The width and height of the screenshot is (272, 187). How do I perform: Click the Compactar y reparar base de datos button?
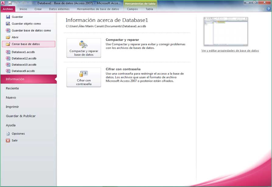[x=84, y=48]
